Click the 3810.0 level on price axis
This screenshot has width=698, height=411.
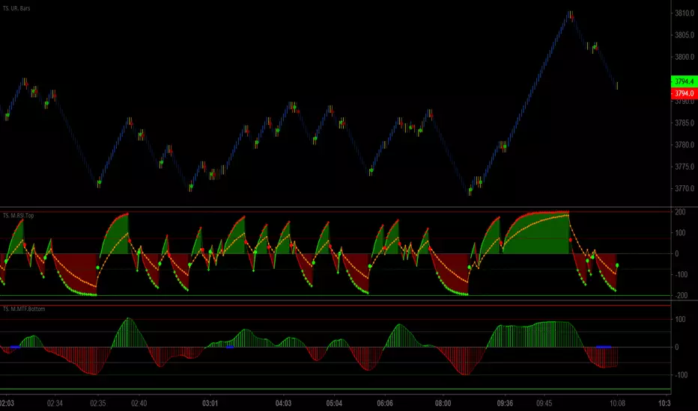(x=682, y=13)
